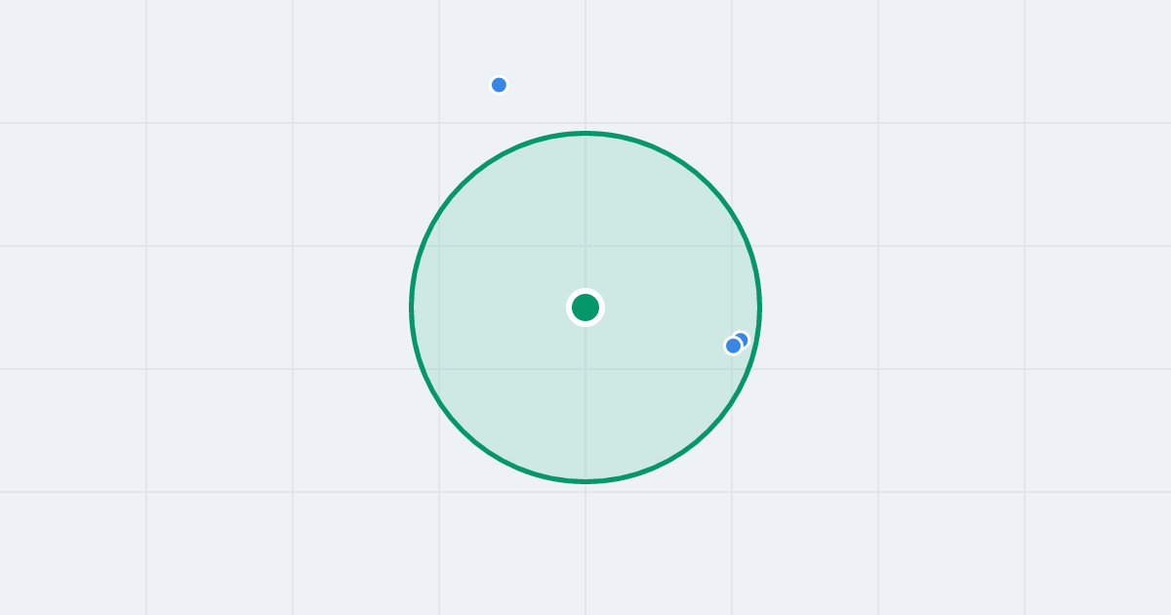
Task: Click the grid line crossing just below the overlapping dots
Action: pos(734,369)
